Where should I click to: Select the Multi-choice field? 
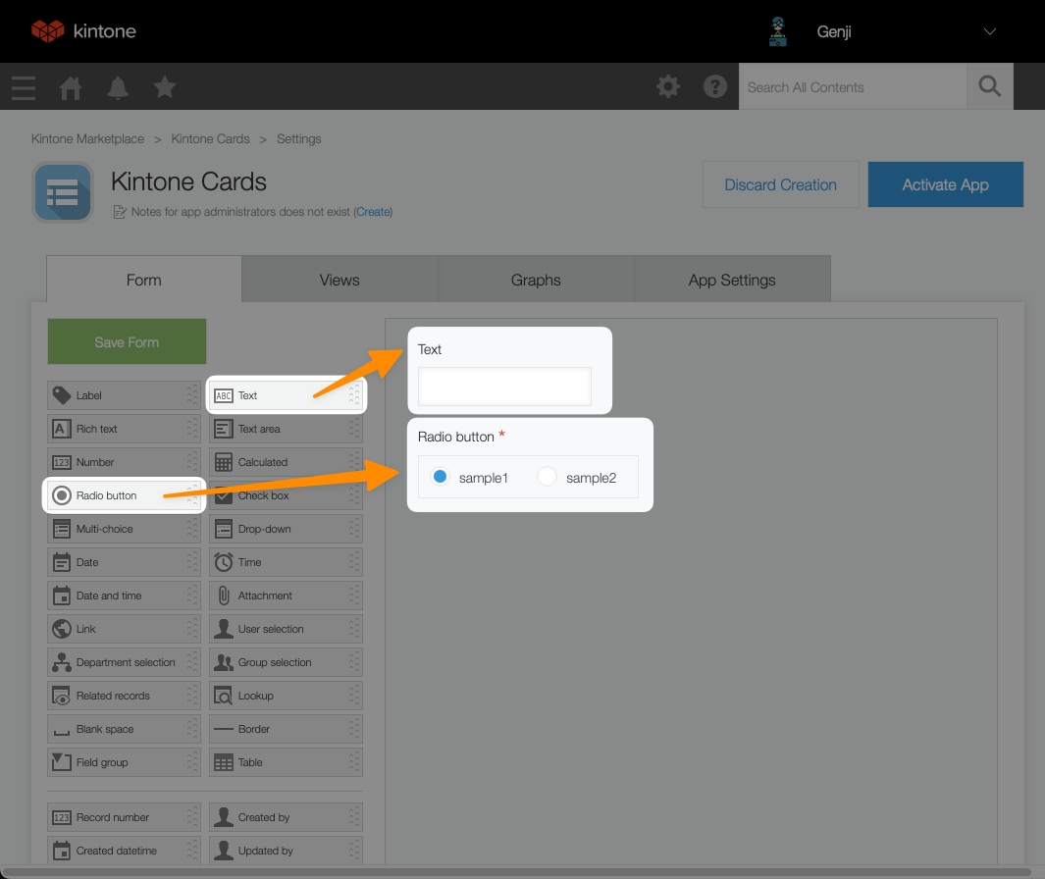pos(124,529)
